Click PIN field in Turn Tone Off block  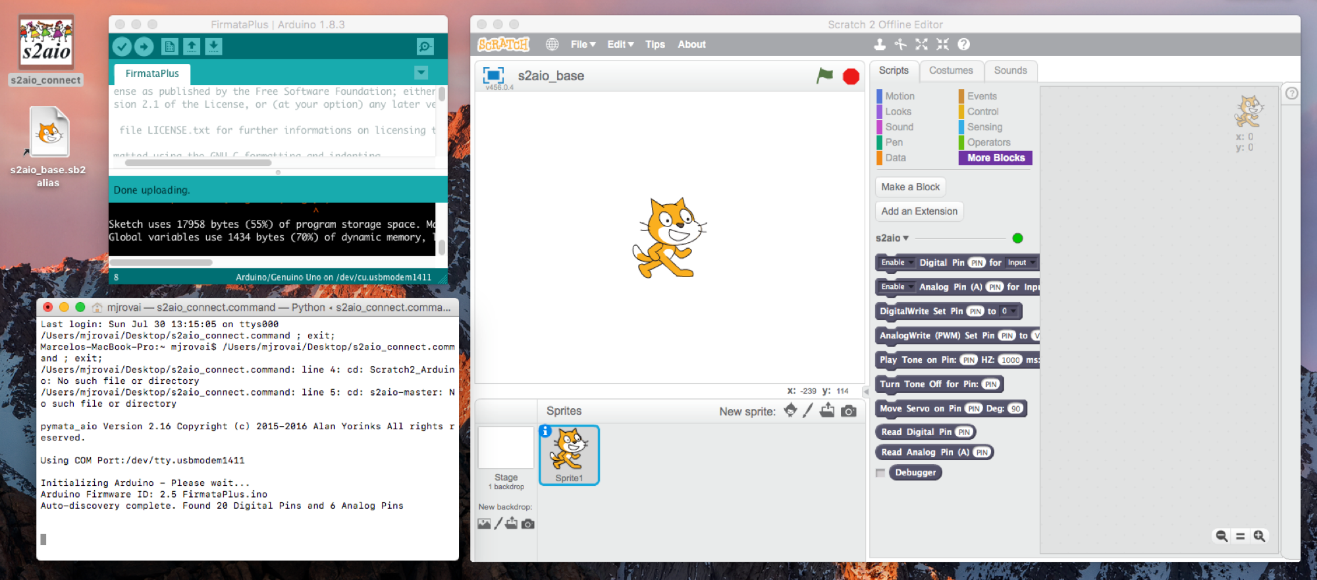click(x=990, y=384)
